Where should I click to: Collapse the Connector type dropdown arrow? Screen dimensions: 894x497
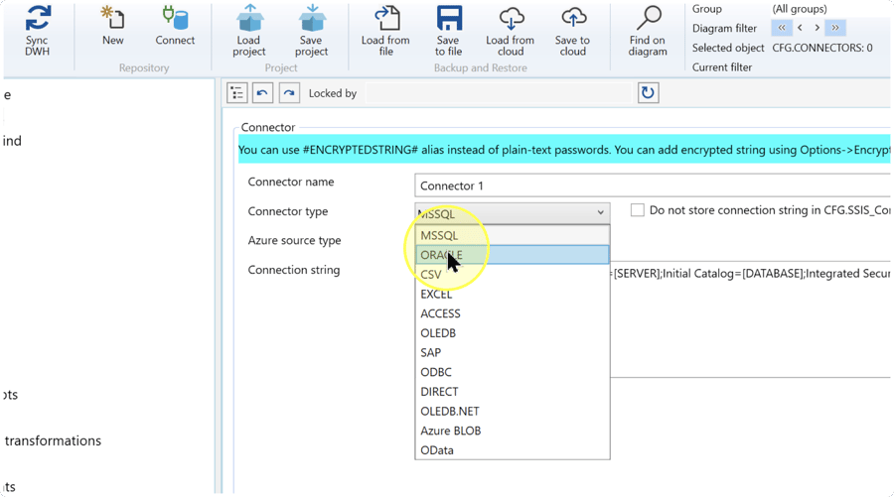click(600, 213)
